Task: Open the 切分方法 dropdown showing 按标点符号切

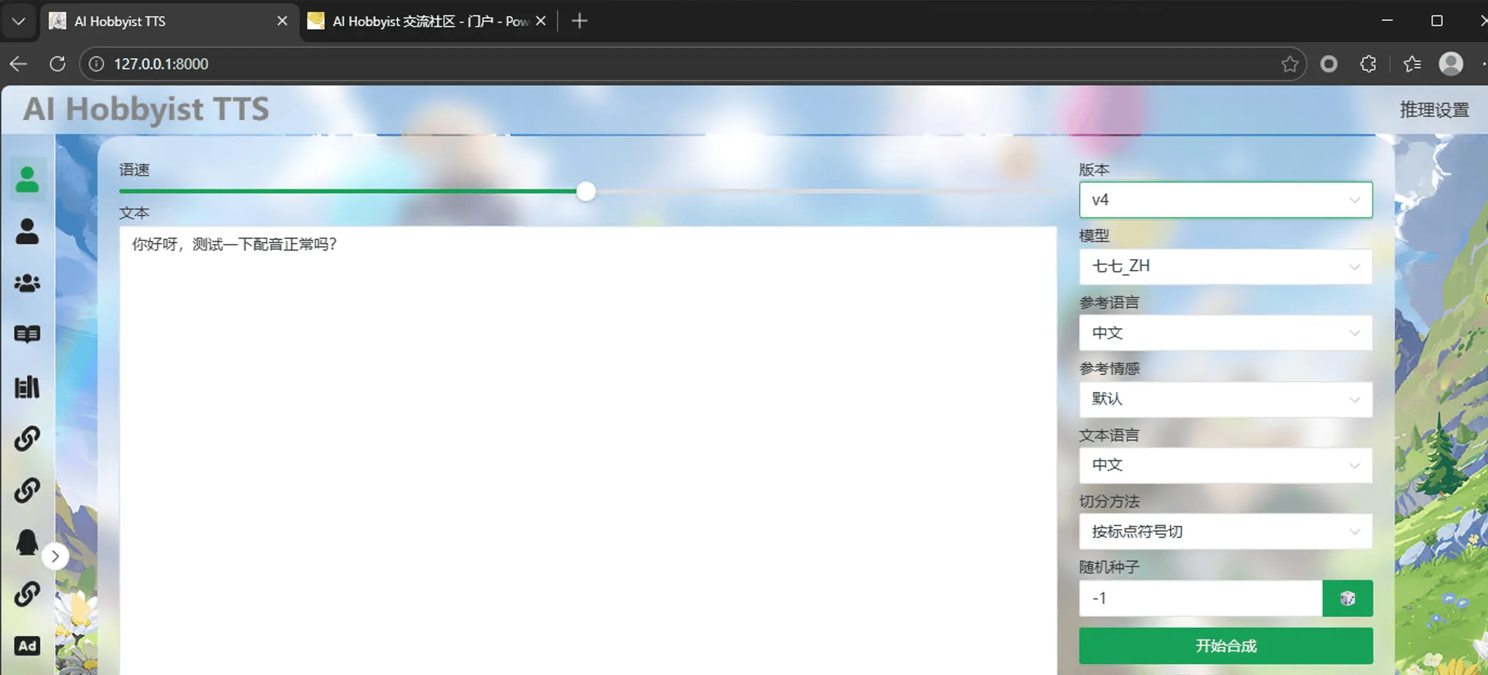Action: [1225, 532]
